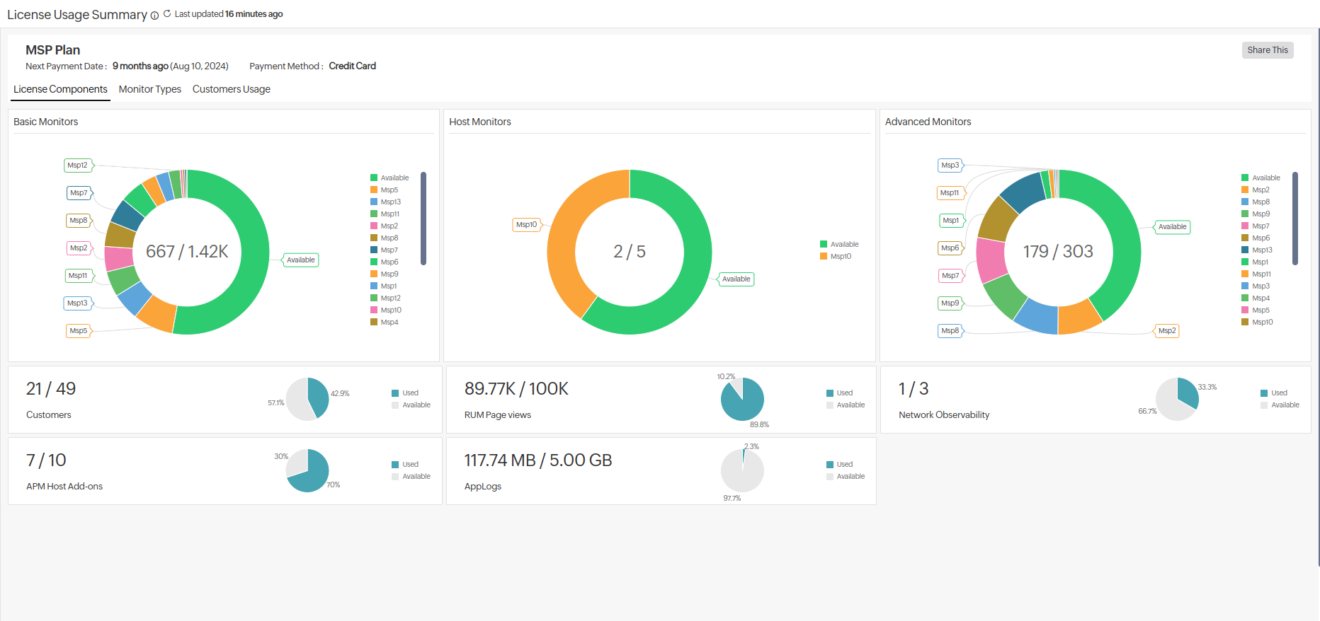
Task: Click the Msp12 callout label in Basic Monitors
Action: click(78, 166)
